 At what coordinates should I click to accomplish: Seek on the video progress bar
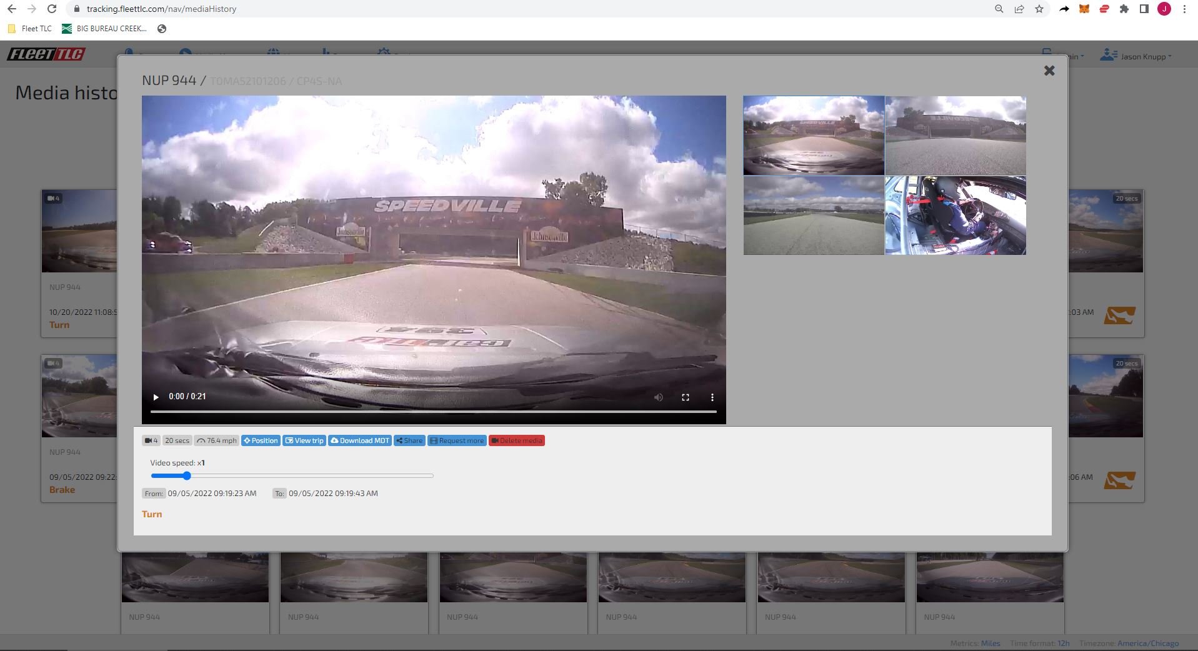(433, 412)
